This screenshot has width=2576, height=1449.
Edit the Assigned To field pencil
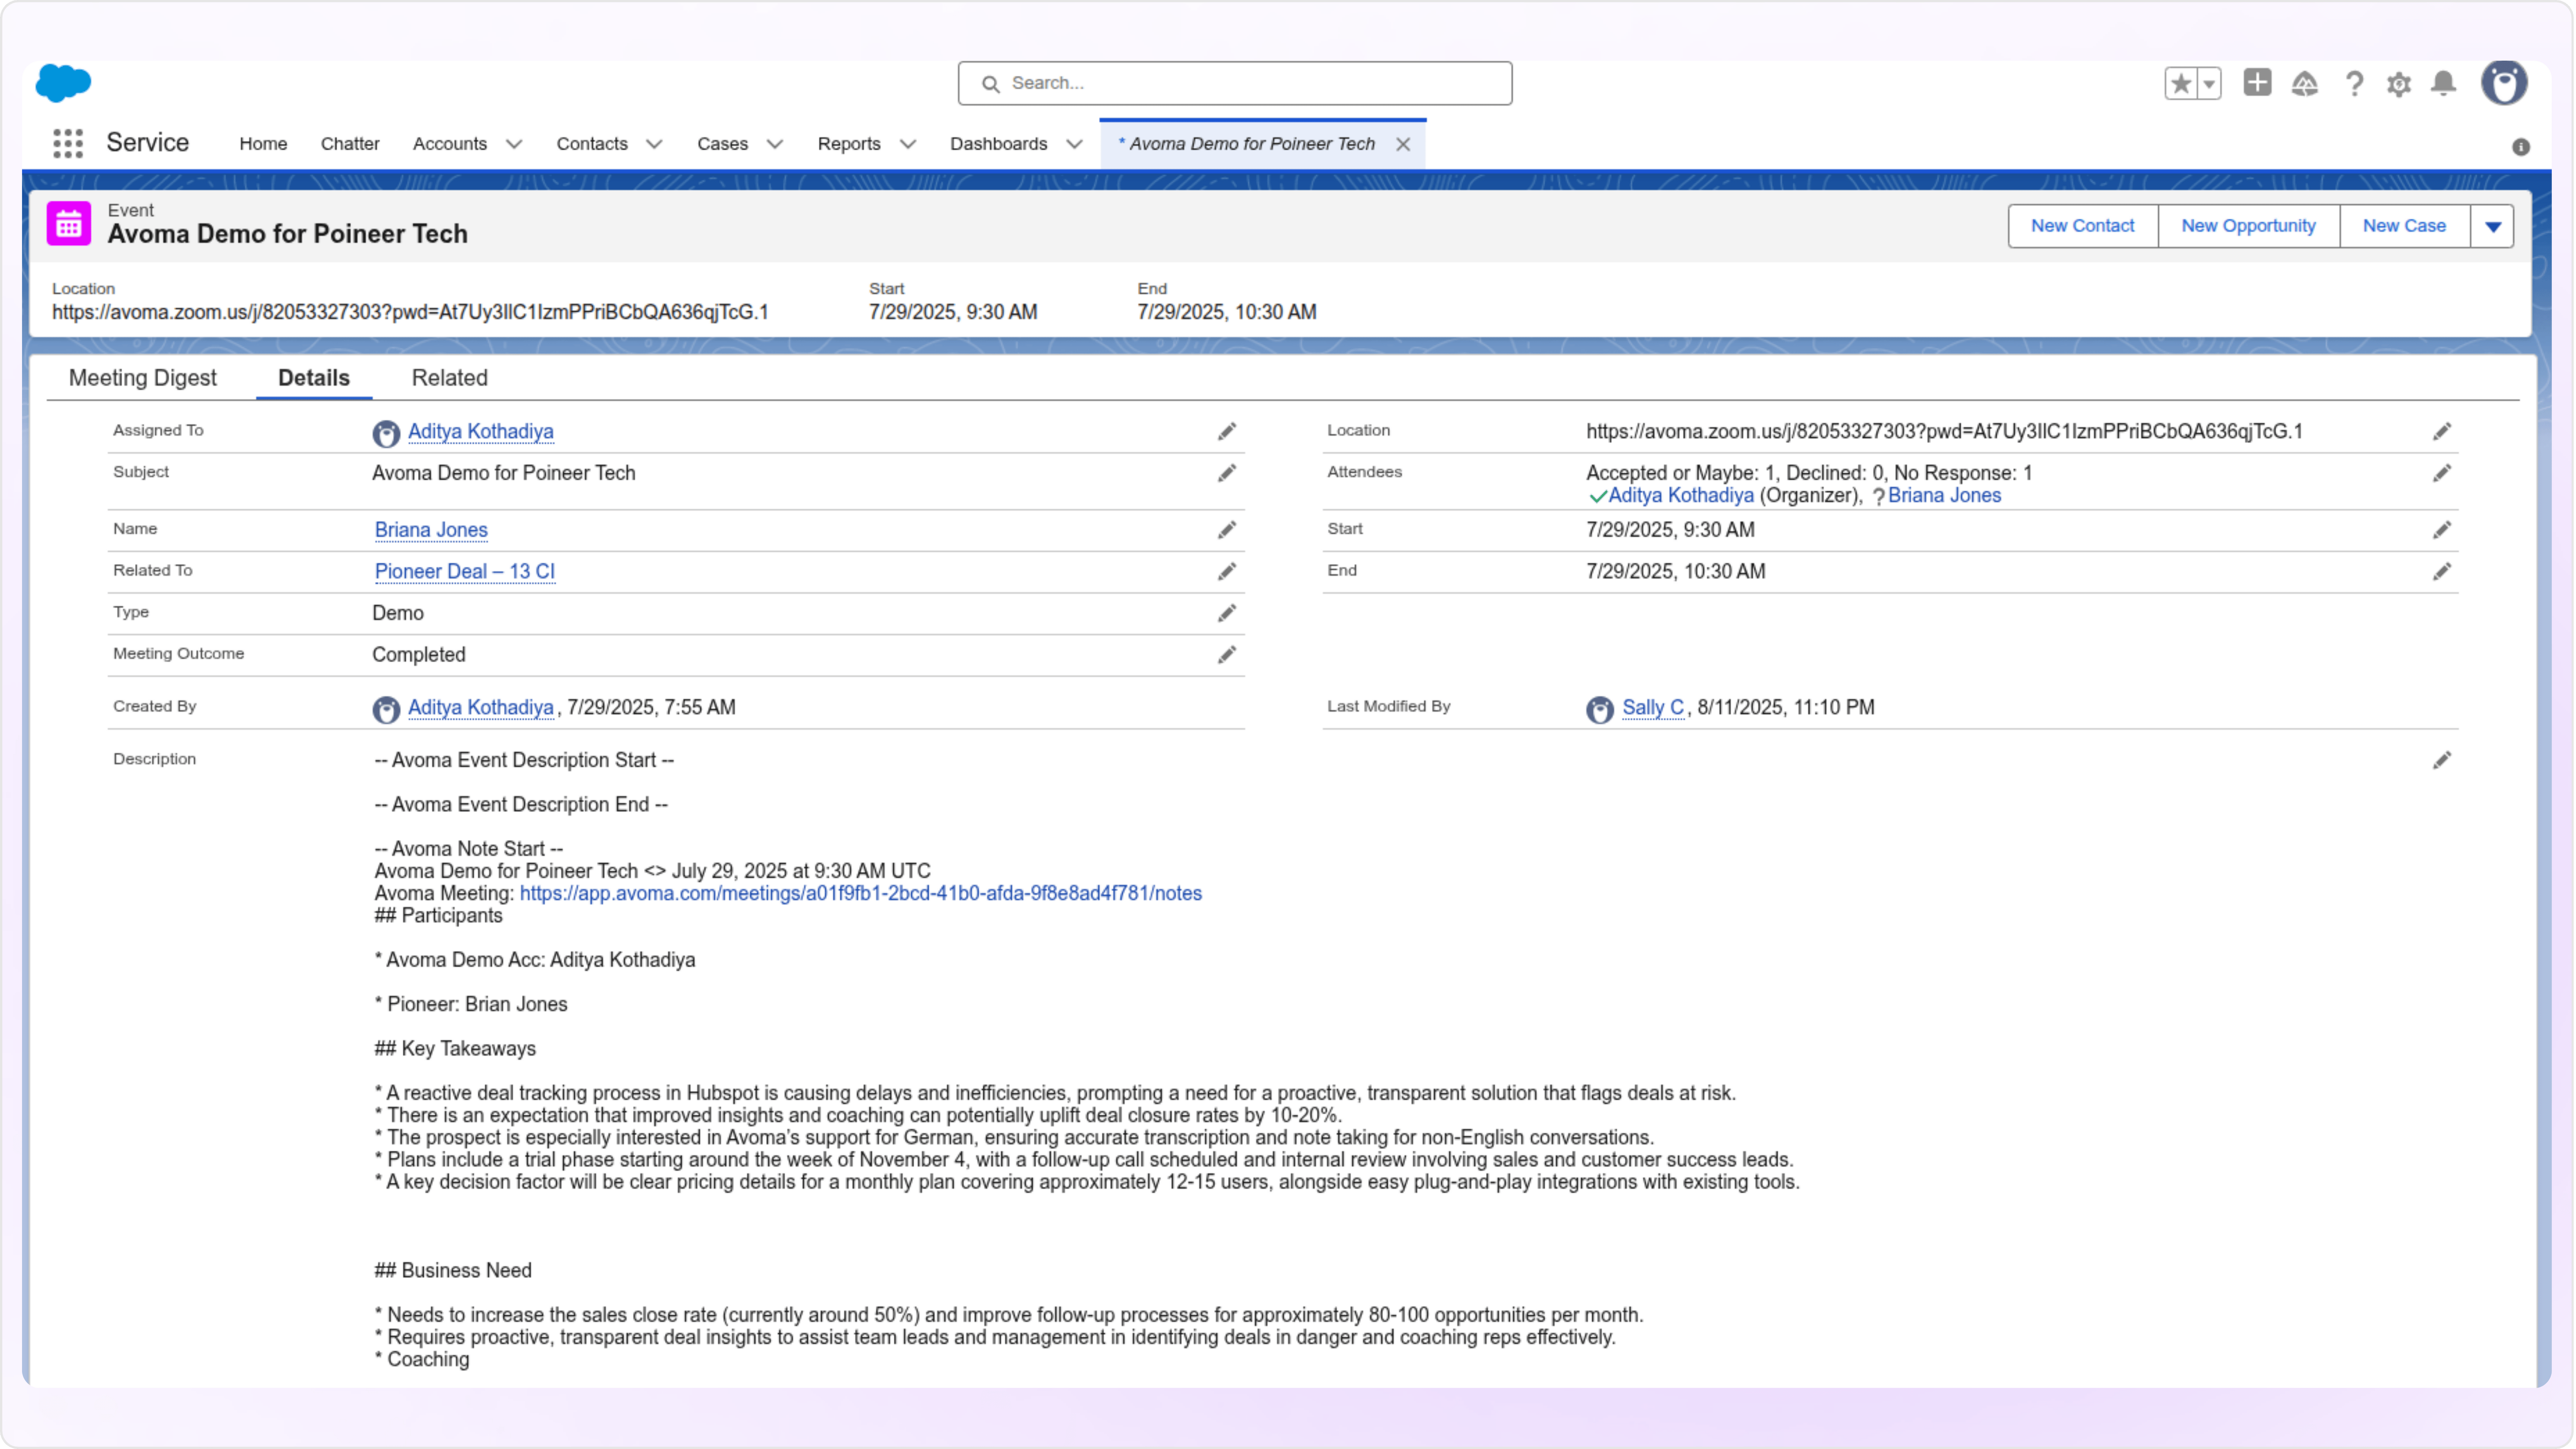click(x=1227, y=432)
